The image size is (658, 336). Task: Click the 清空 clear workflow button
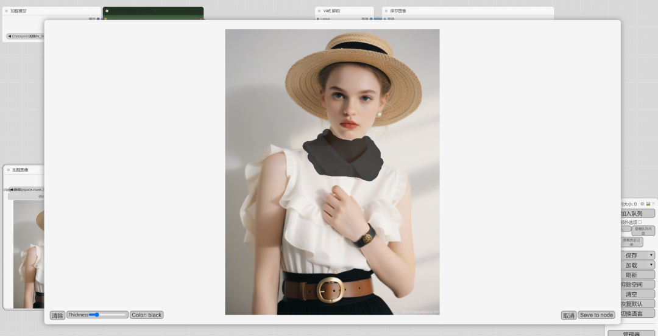click(x=638, y=294)
